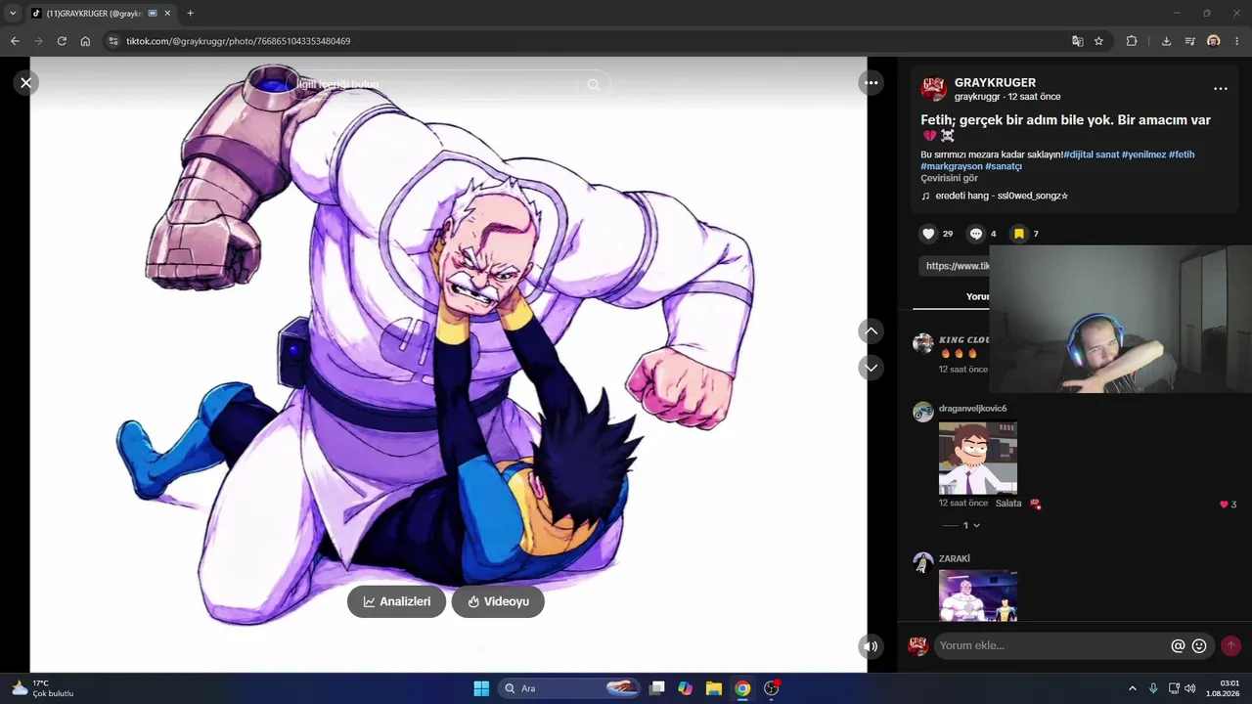The image size is (1252, 704).
Task: Like the post with the heart icon
Action: [x=928, y=234]
